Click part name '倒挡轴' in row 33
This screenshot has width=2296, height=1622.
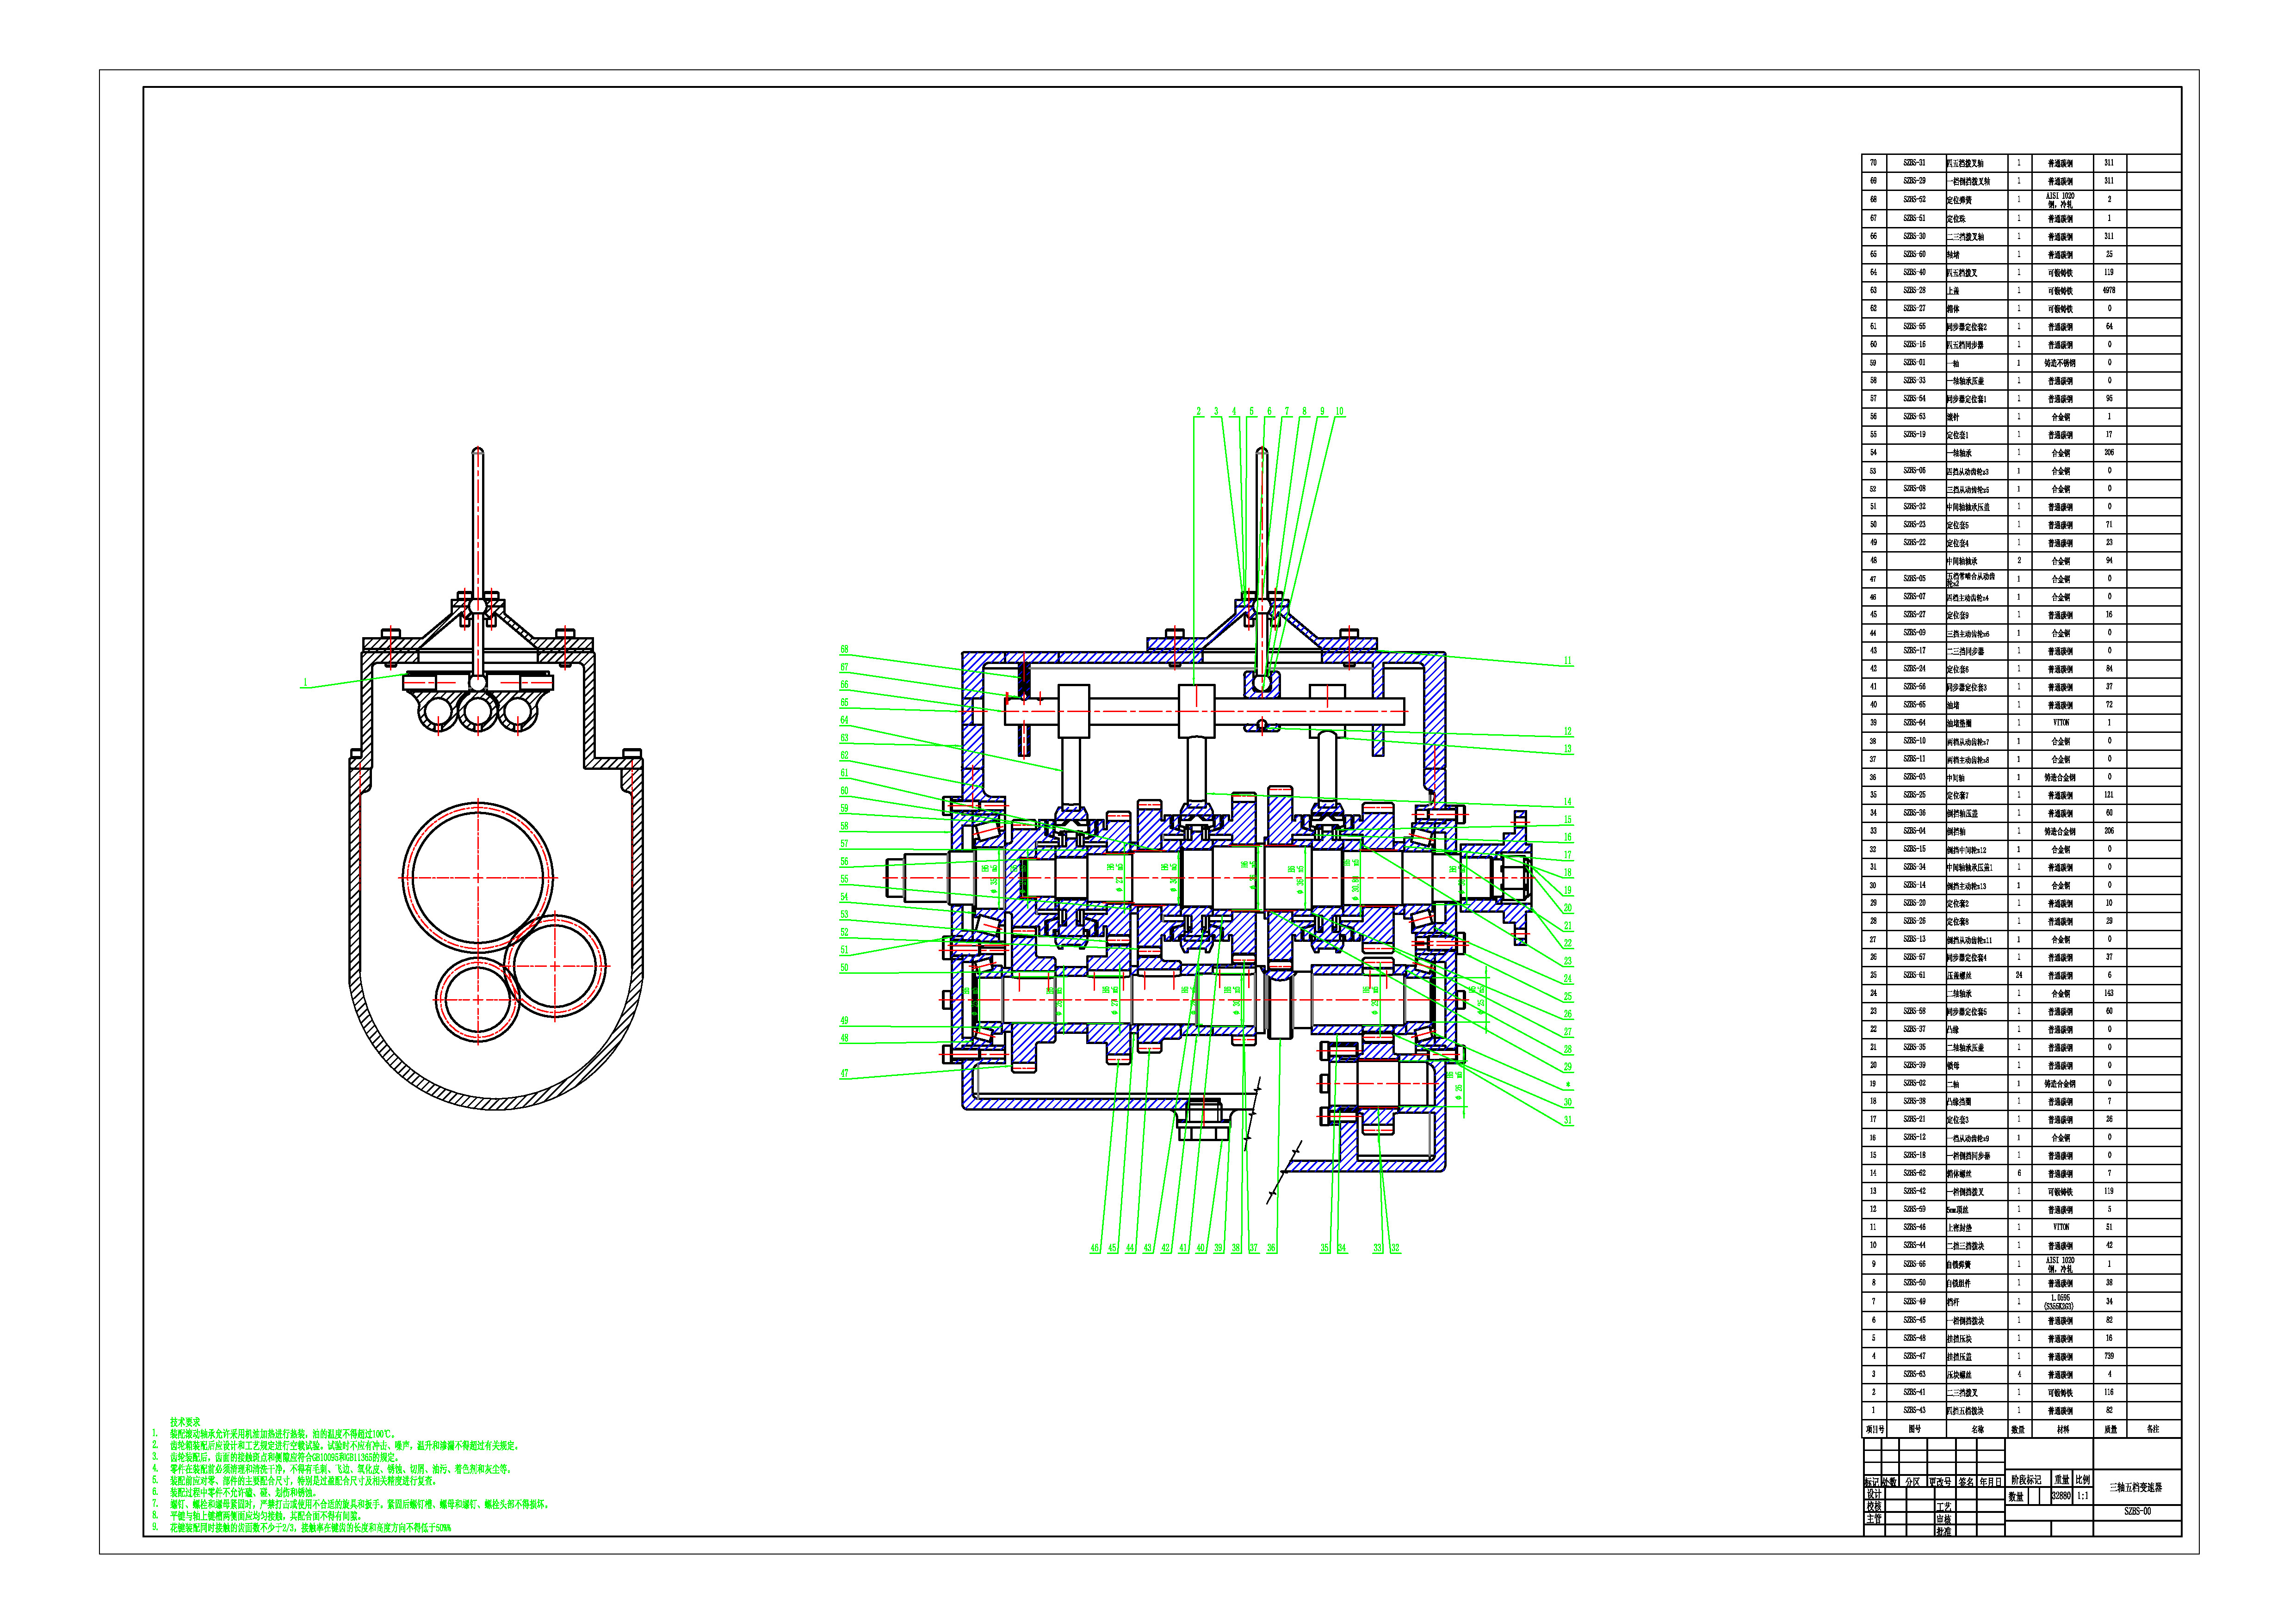[1956, 830]
